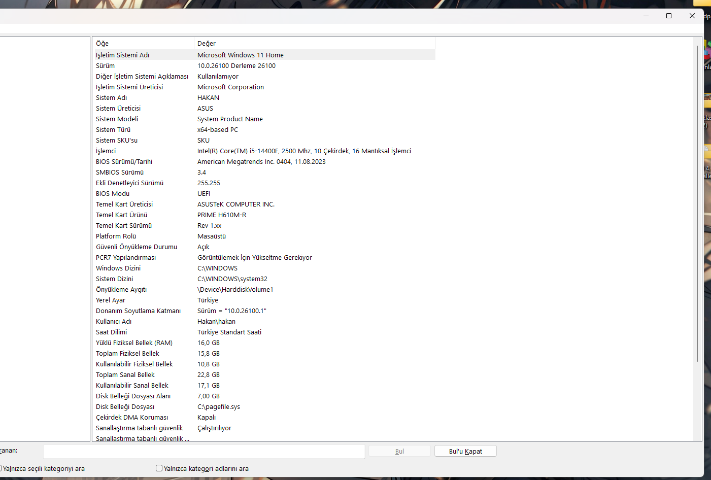This screenshot has width=711, height=480.
Task: Select the 'Türkiye Standart Saati' value
Action: pyautogui.click(x=229, y=332)
